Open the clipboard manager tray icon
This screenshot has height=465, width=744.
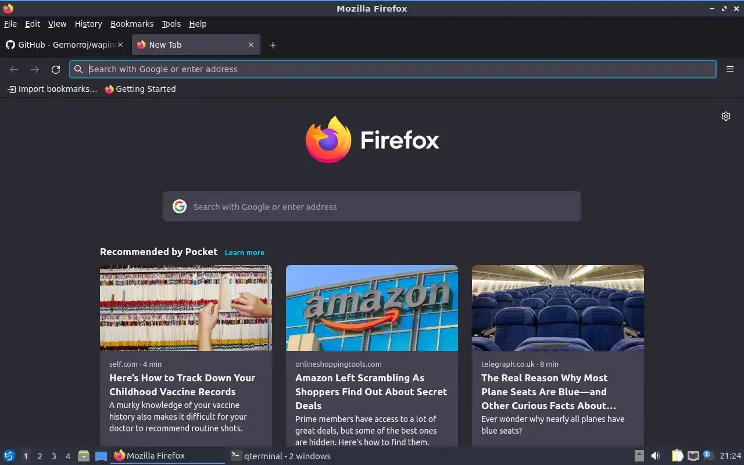pyautogui.click(x=678, y=456)
